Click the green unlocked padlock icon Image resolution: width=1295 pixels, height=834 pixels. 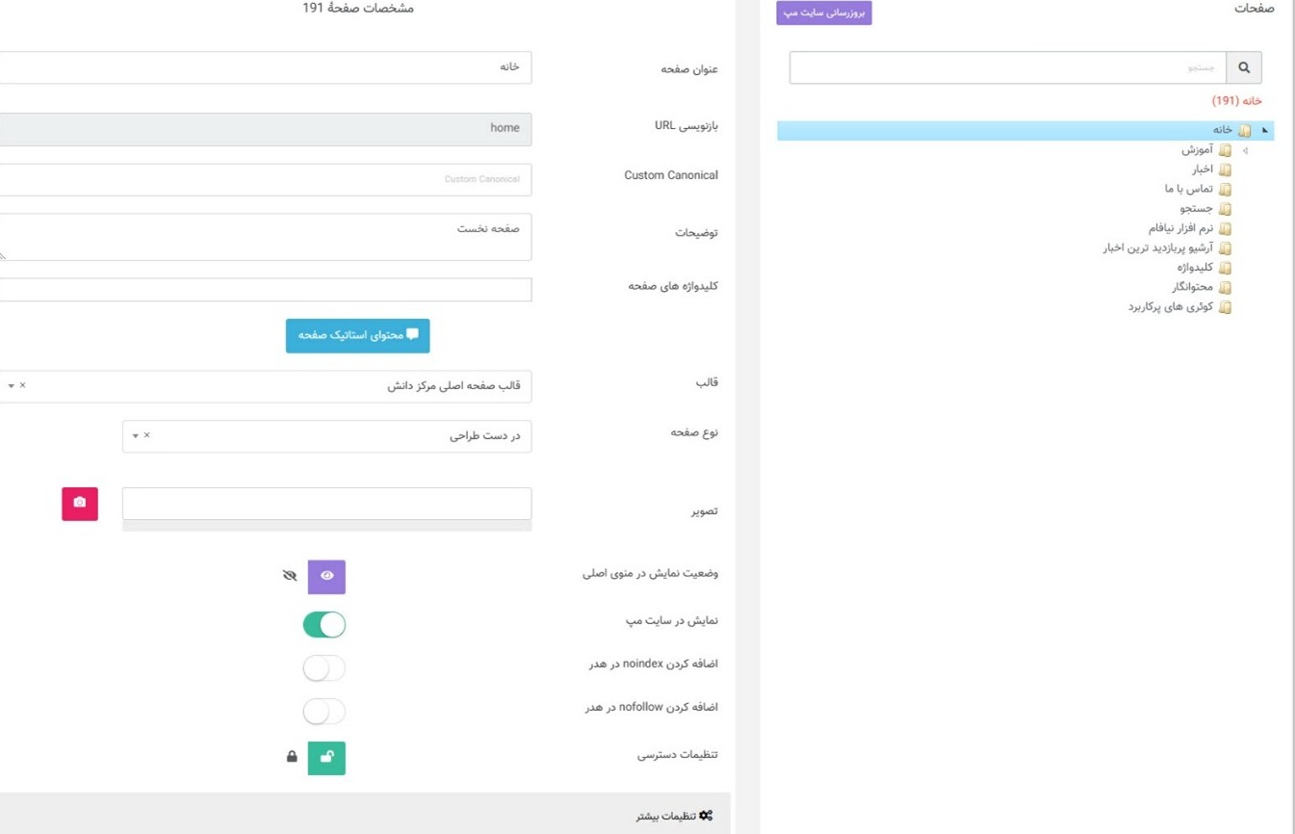coord(326,758)
